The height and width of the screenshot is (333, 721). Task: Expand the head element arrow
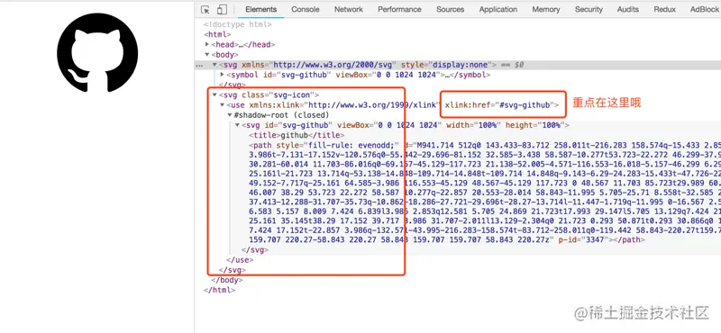point(207,45)
